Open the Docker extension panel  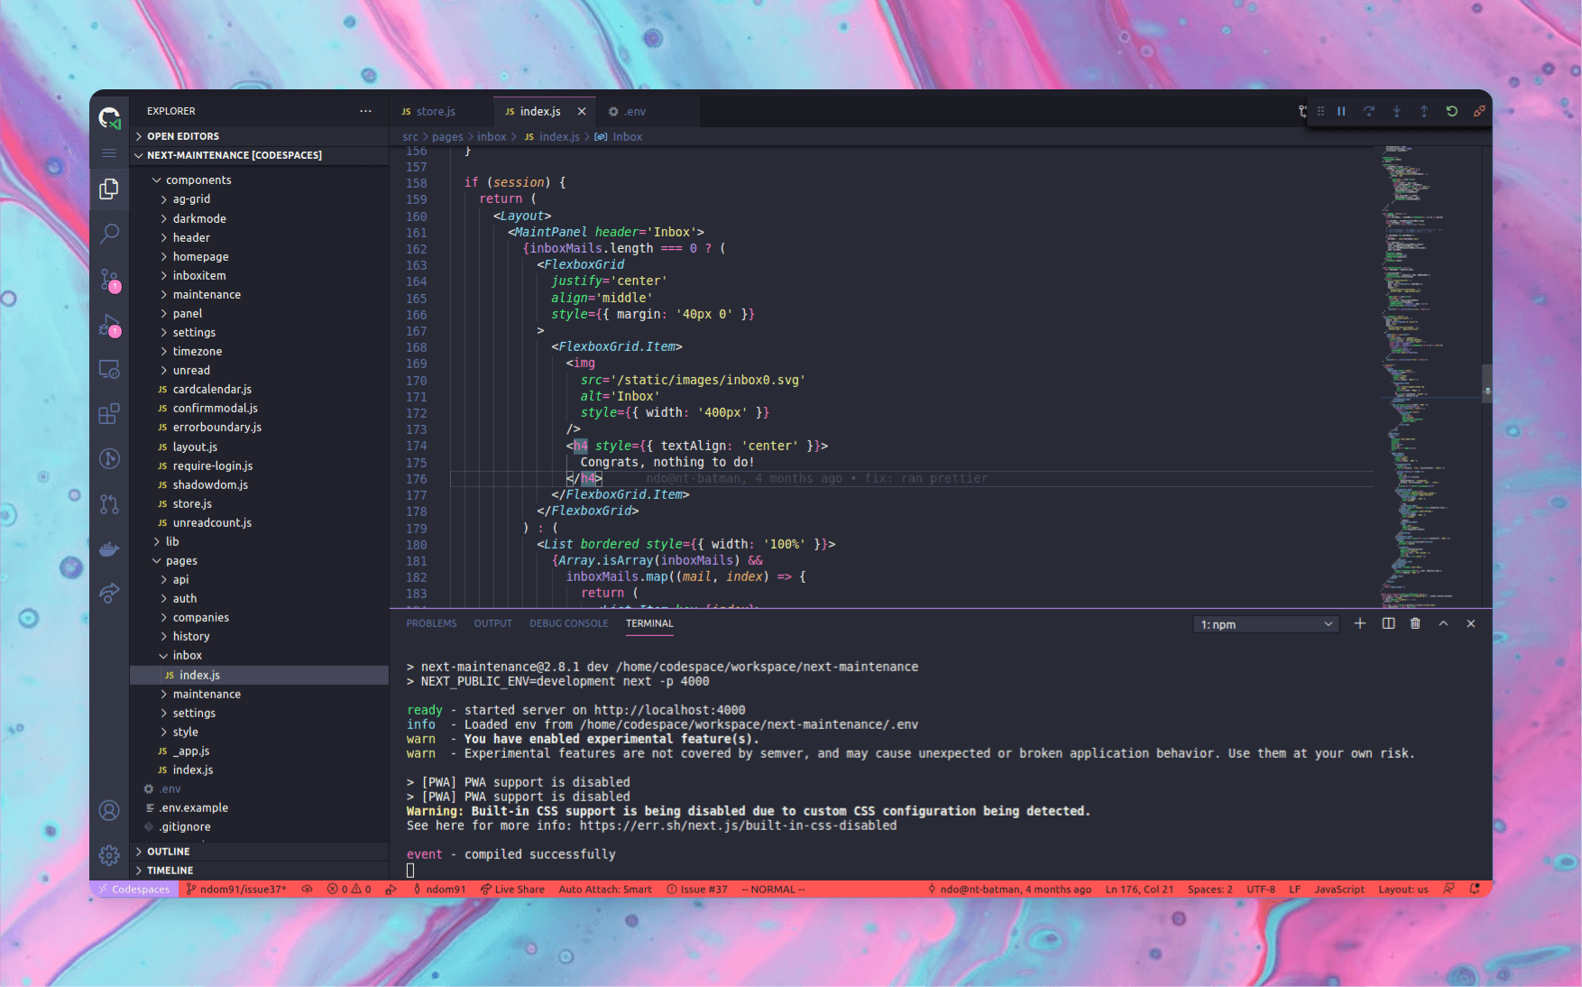(109, 549)
